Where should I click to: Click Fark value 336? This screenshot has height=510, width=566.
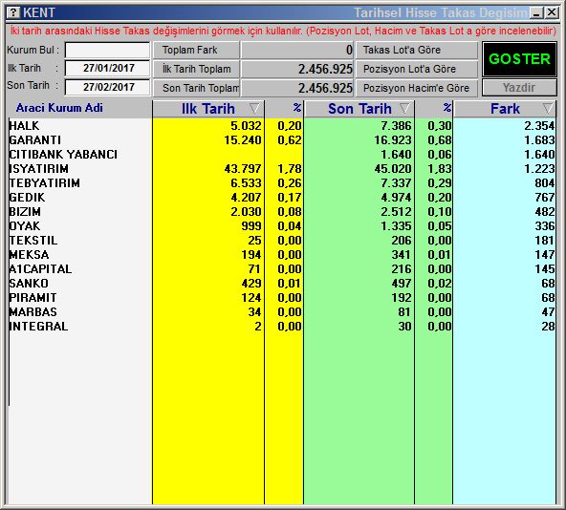pyautogui.click(x=545, y=226)
